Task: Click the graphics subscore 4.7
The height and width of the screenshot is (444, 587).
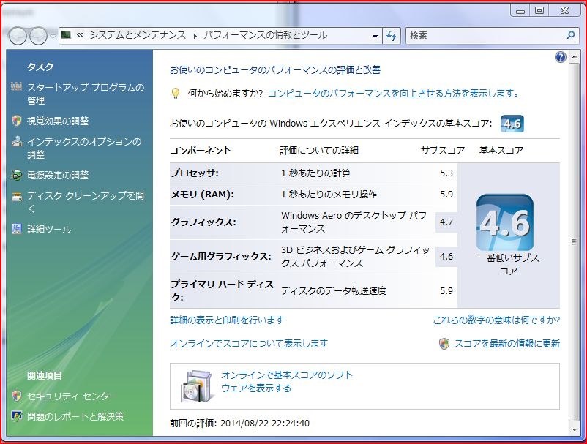Action: click(x=446, y=222)
